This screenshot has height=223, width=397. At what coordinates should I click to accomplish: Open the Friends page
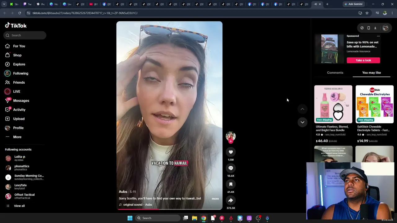(x=15, y=82)
